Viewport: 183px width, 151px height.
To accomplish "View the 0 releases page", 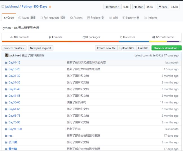I will click(127, 37).
